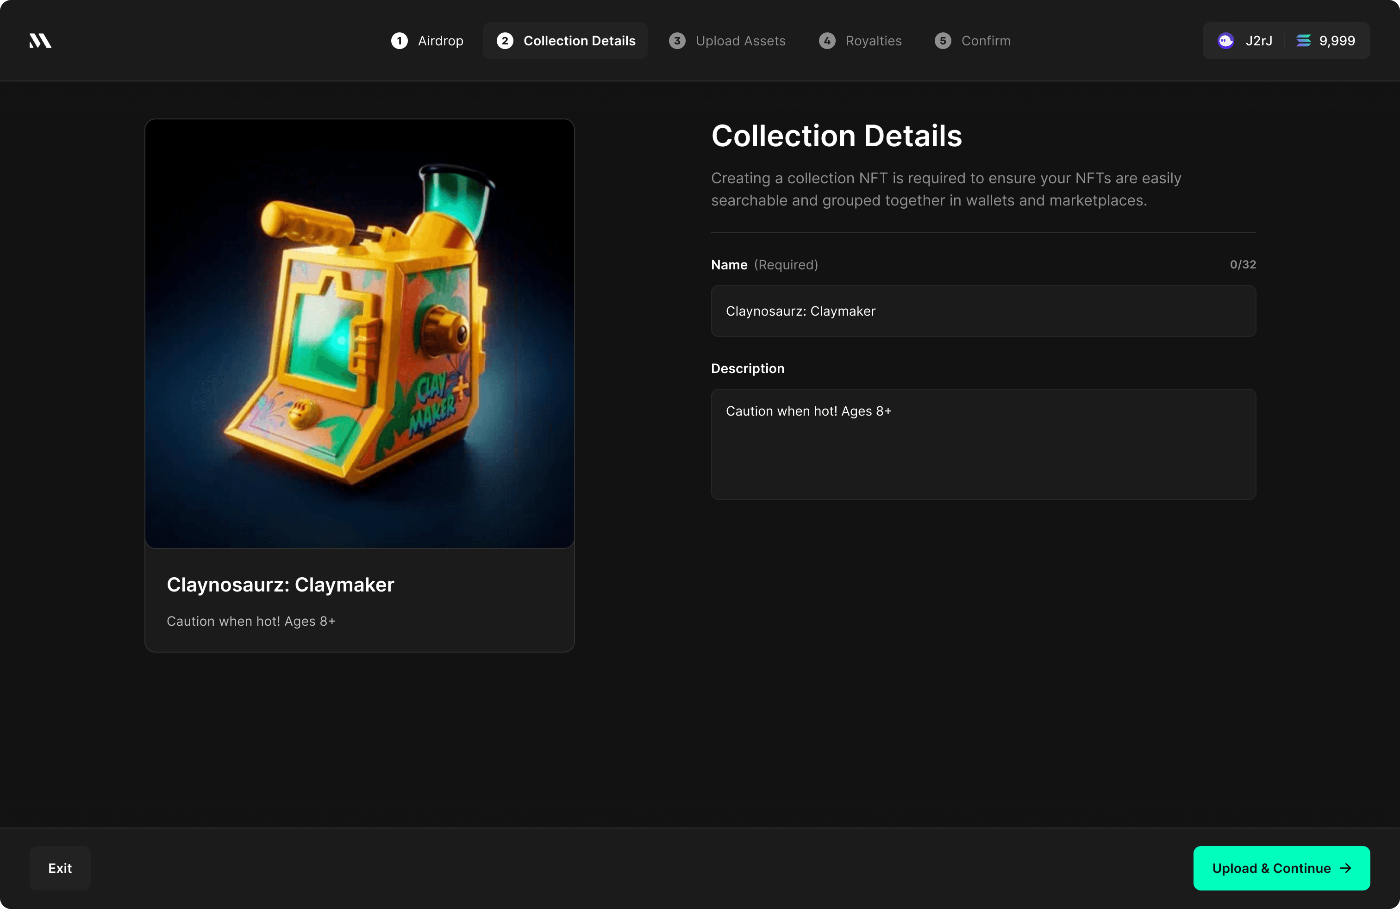Open the Upload Assets step
The image size is (1400, 909).
coord(740,41)
